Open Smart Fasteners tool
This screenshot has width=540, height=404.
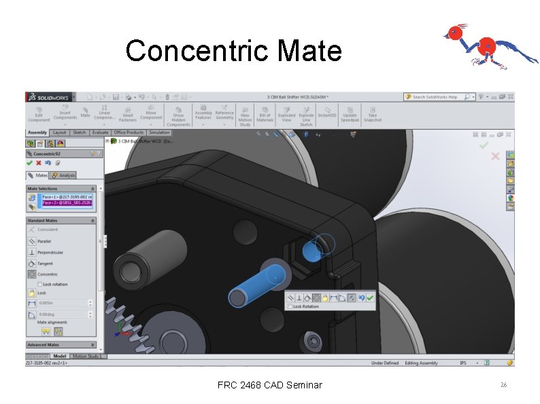(128, 115)
